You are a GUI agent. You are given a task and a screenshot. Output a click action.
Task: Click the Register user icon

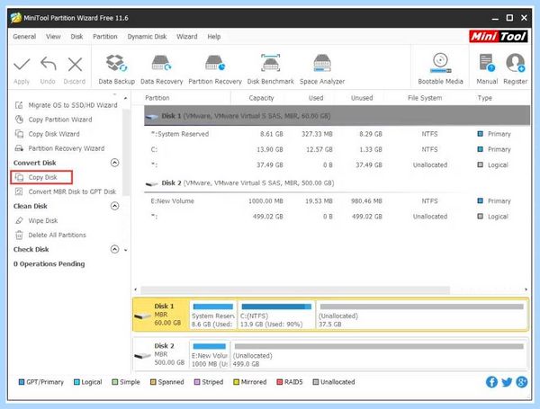pyautogui.click(x=515, y=63)
